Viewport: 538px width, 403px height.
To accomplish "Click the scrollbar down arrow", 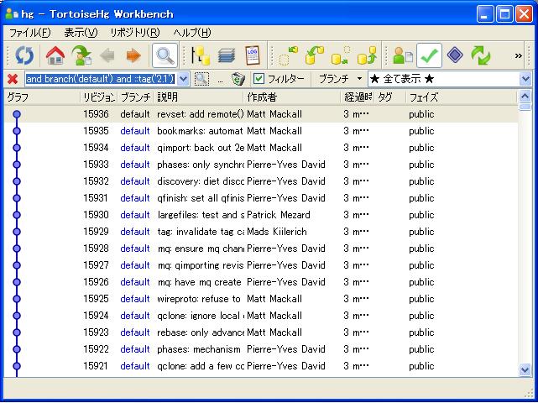I will (525, 369).
